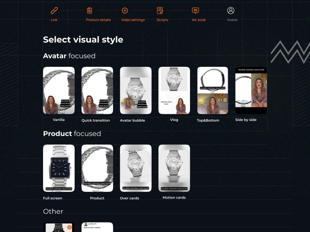Click the Link step label
Image resolution: width=310 pixels, height=232 pixels.
pos(54,20)
